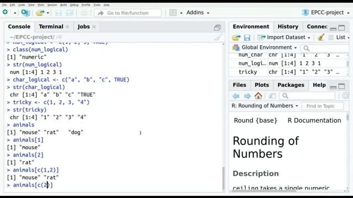This screenshot has width=353, height=198.
Task: Click the view working directory arrow icon
Action: click(59, 37)
